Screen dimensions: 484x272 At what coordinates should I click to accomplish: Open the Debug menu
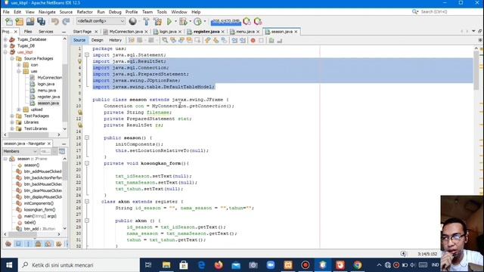click(x=115, y=12)
